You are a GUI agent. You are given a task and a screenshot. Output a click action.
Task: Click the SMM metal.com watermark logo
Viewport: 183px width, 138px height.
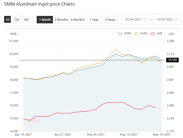32,123
